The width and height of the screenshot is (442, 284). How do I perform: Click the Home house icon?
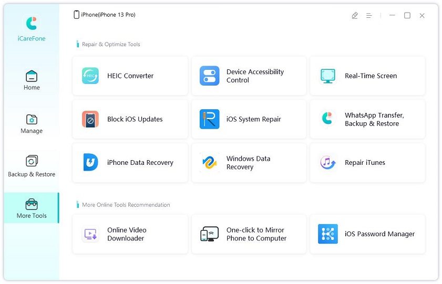pyautogui.click(x=32, y=76)
